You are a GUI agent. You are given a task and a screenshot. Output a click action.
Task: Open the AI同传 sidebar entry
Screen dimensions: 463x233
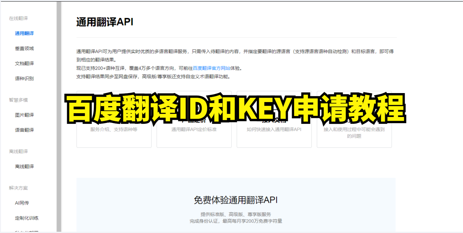click(22, 203)
